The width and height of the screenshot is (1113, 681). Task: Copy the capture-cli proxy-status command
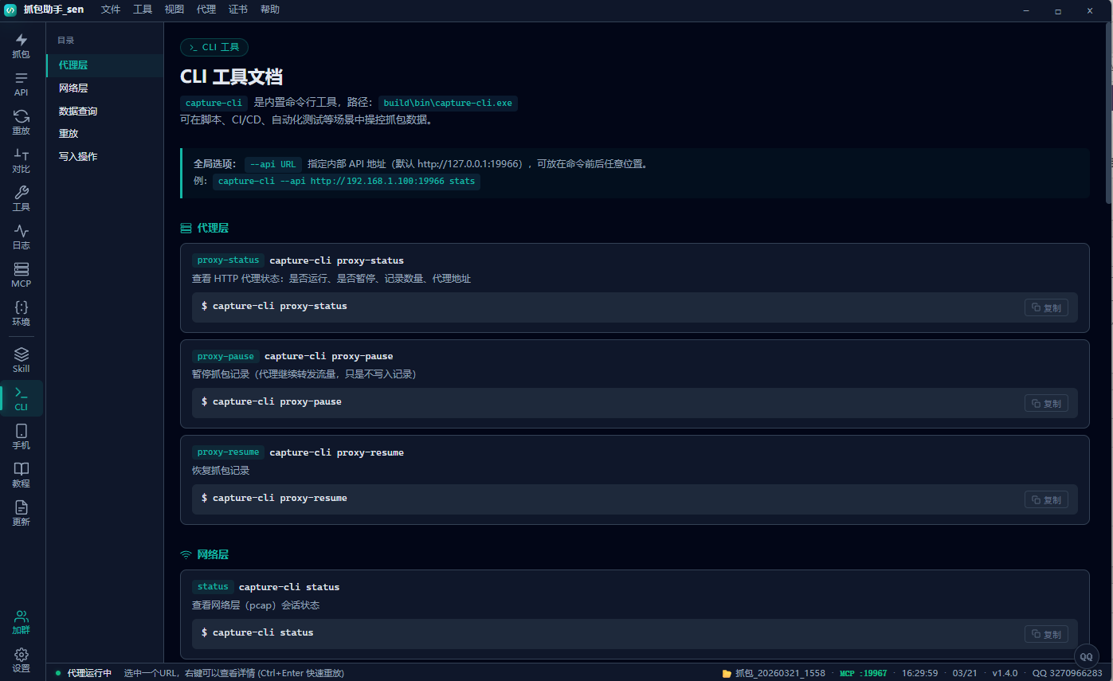[1046, 307]
